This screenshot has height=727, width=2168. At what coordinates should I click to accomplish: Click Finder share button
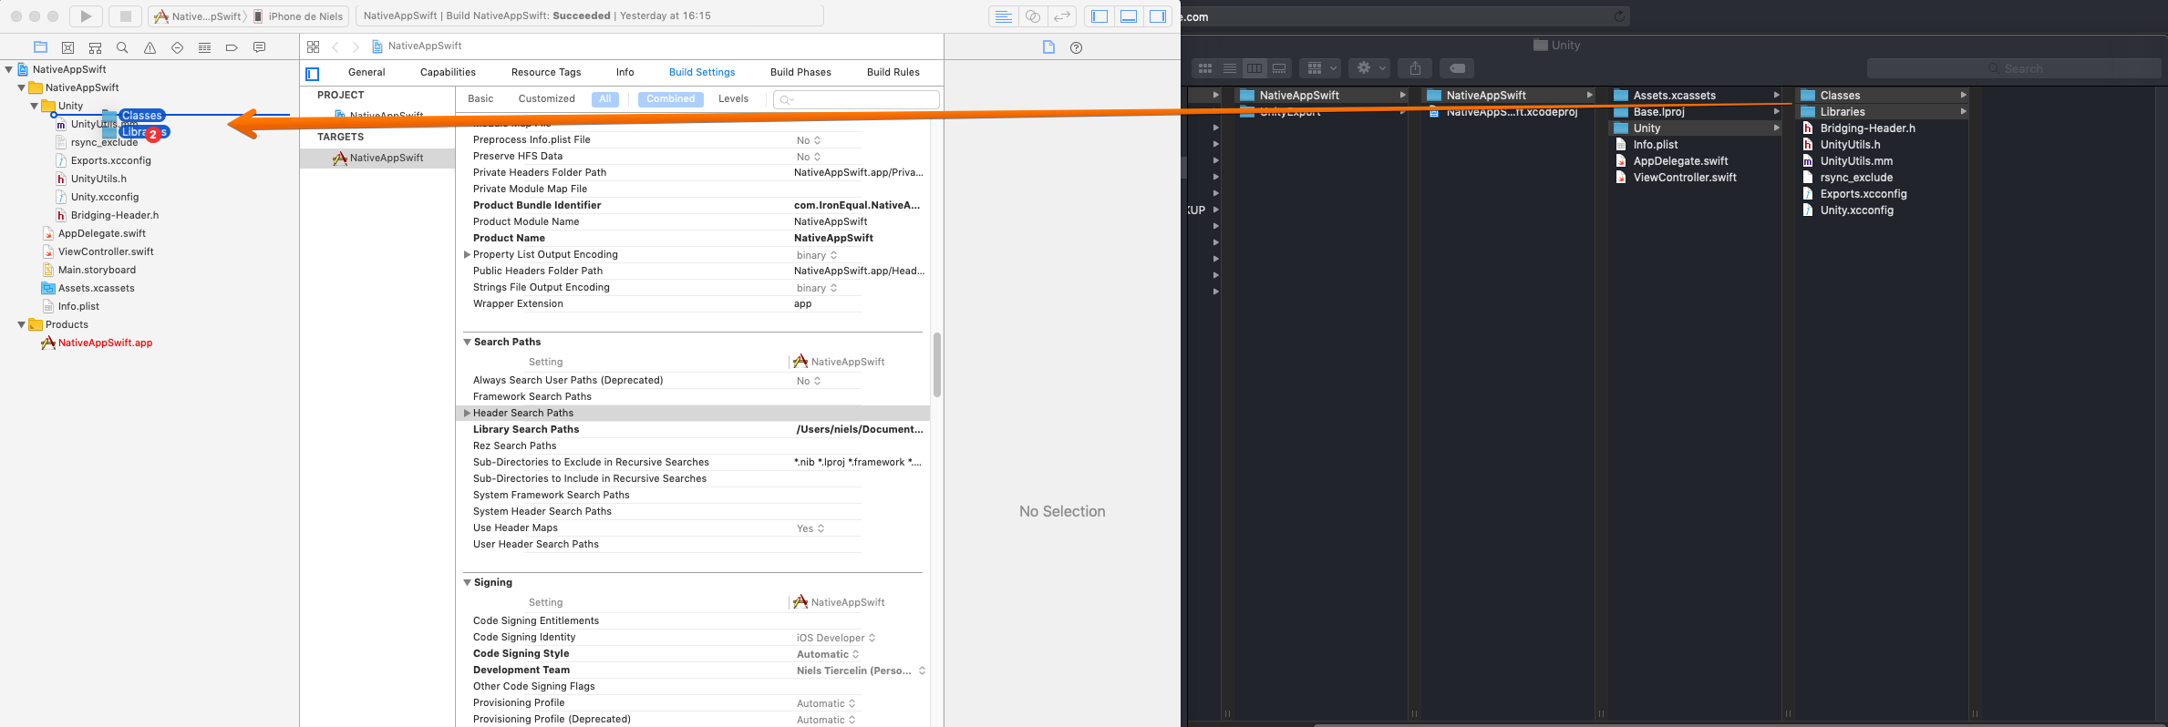point(1415,68)
